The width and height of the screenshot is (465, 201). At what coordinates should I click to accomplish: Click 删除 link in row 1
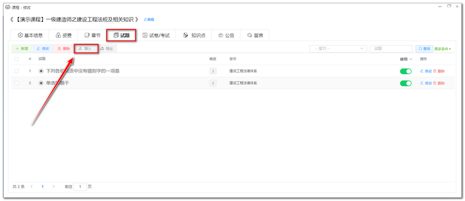point(439,71)
